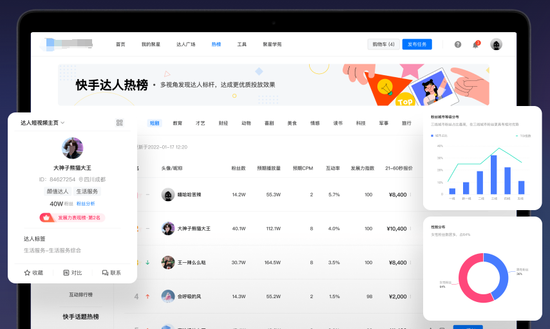Click the 购物车 (4) button
The width and height of the screenshot is (550, 329).
[x=383, y=44]
